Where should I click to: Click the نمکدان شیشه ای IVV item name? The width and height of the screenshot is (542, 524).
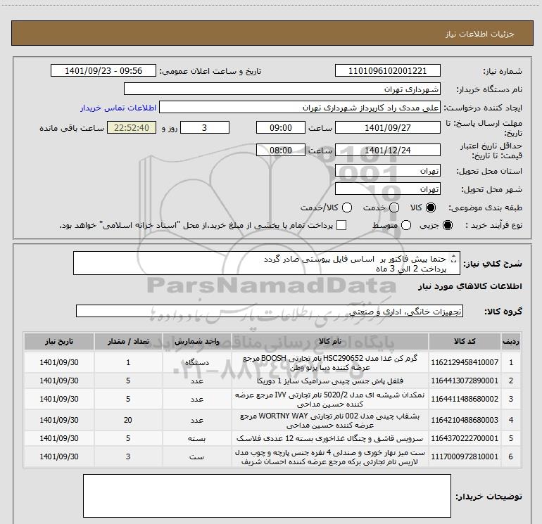(329, 399)
